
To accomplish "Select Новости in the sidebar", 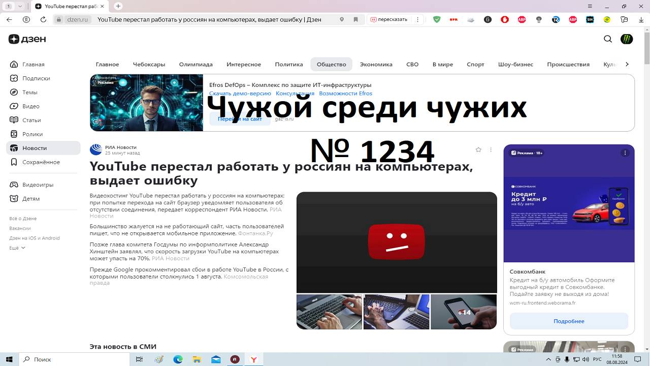I will coord(43,148).
